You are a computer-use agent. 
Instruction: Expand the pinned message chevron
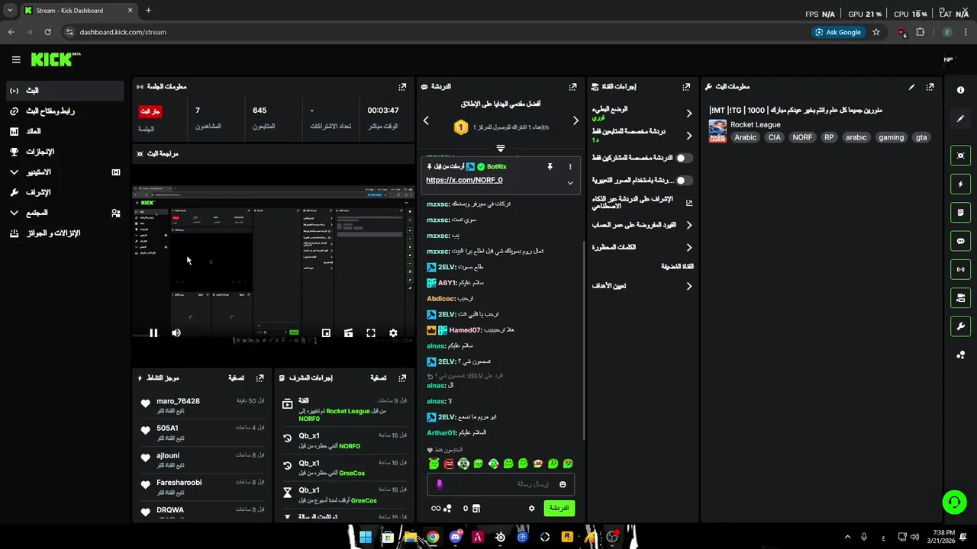pos(570,183)
